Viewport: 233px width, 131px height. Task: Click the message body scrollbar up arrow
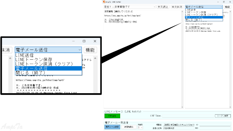[182, 11]
